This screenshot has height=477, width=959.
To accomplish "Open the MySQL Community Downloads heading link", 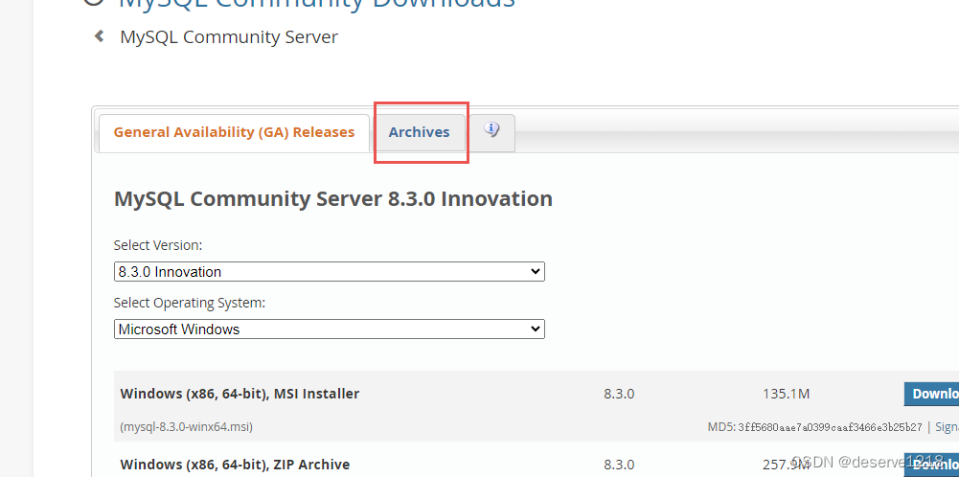I will point(316,5).
